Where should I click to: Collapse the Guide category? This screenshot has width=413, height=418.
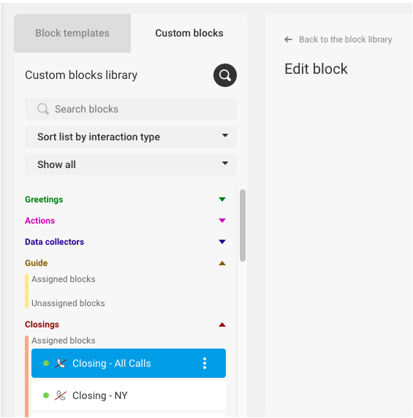[x=222, y=263]
